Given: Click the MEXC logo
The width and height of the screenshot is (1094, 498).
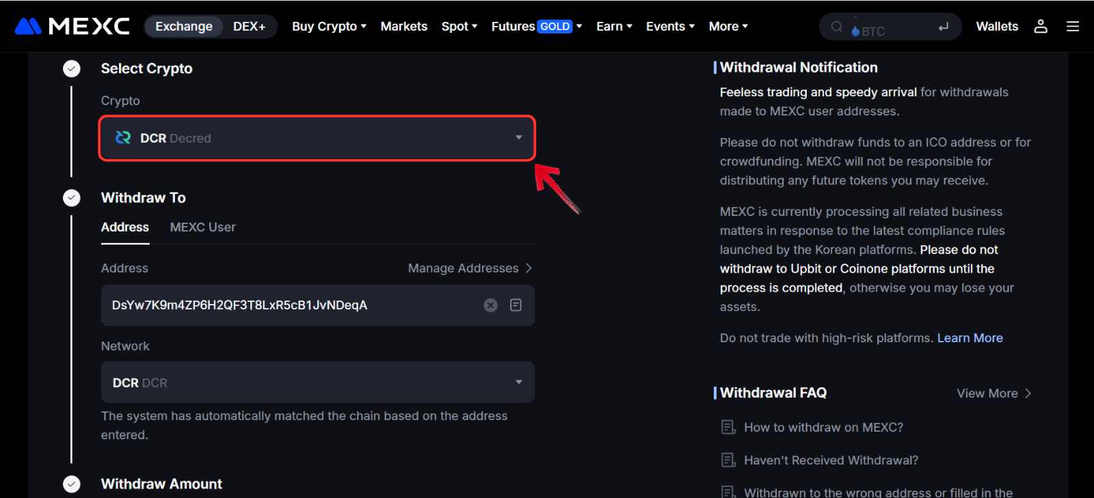Looking at the screenshot, I should coord(72,26).
